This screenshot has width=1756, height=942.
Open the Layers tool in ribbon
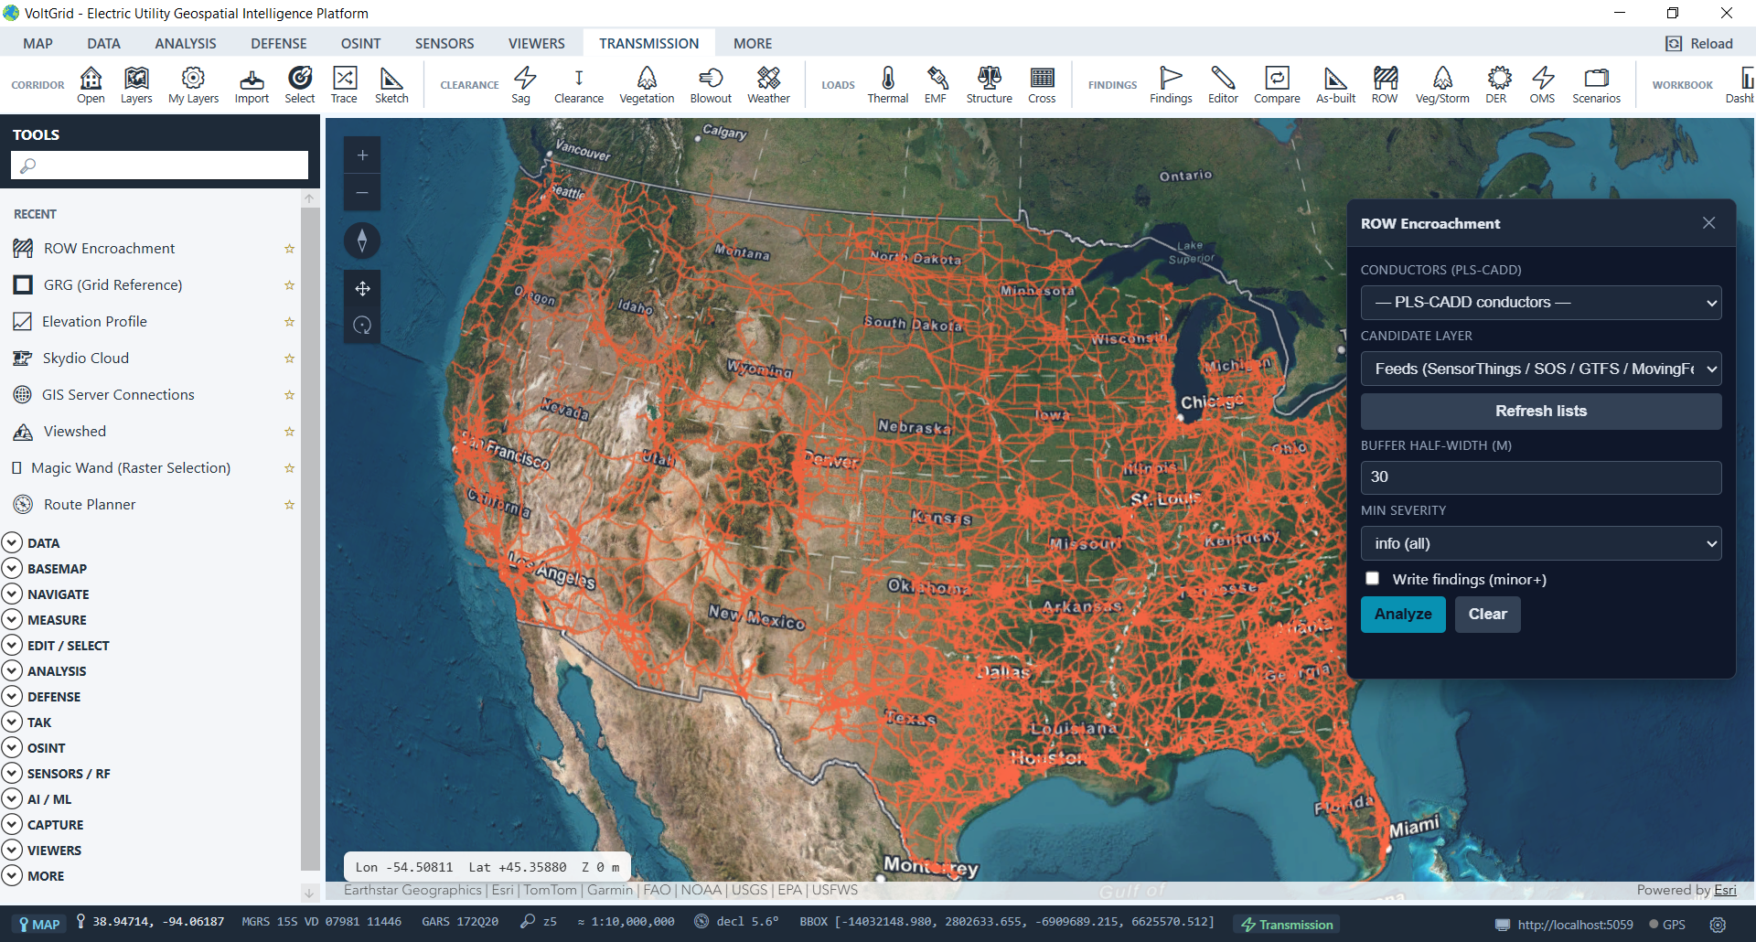(x=136, y=85)
